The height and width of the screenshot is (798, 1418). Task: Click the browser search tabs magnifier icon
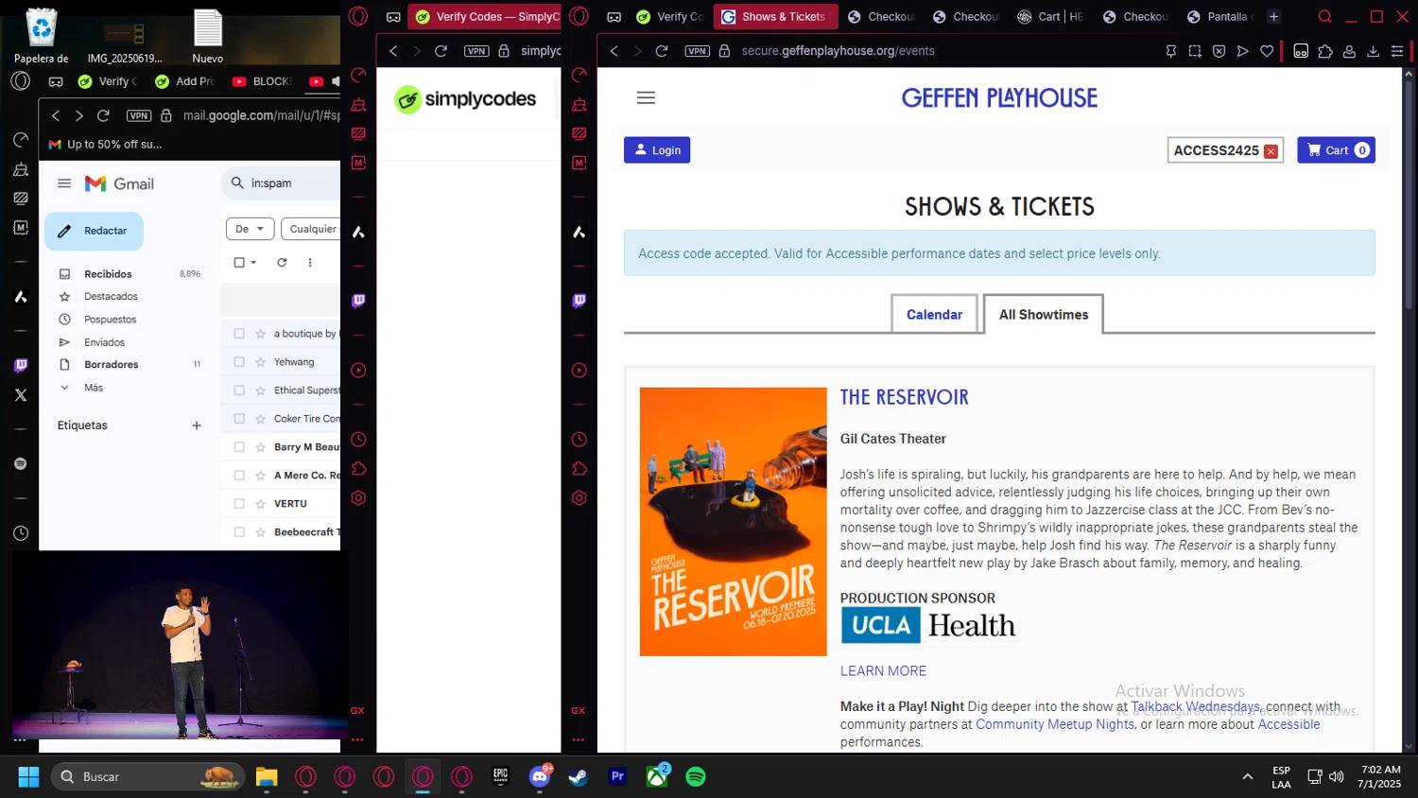(1325, 16)
